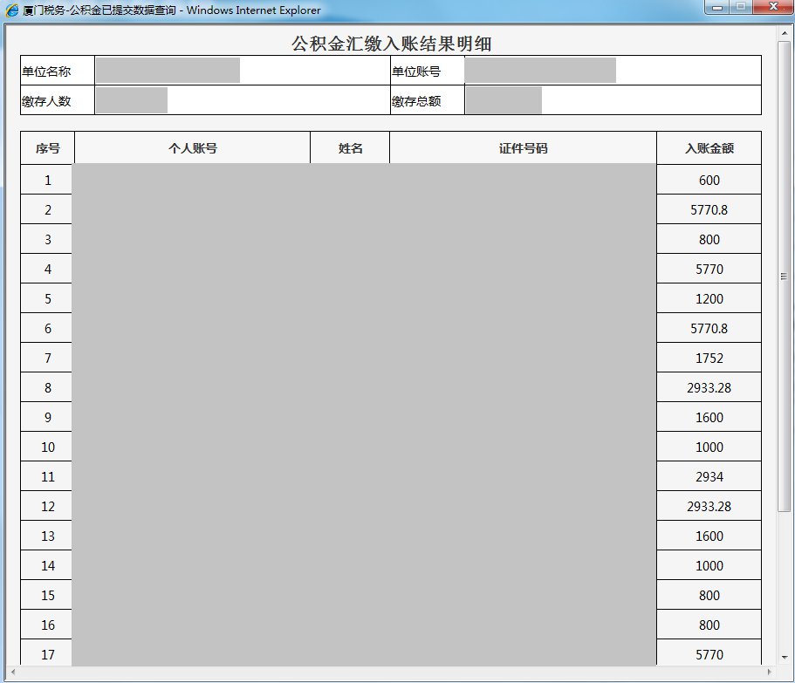This screenshot has width=795, height=683.
Task: Click the amount 600 in row 1
Action: (x=709, y=180)
